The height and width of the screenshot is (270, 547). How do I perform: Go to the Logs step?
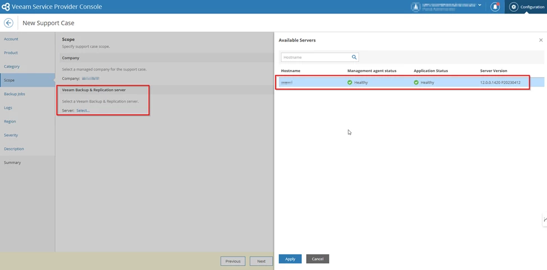click(x=8, y=108)
